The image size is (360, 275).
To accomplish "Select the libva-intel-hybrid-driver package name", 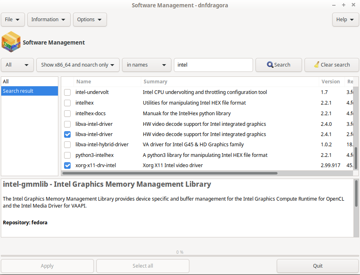I will click(102, 145).
